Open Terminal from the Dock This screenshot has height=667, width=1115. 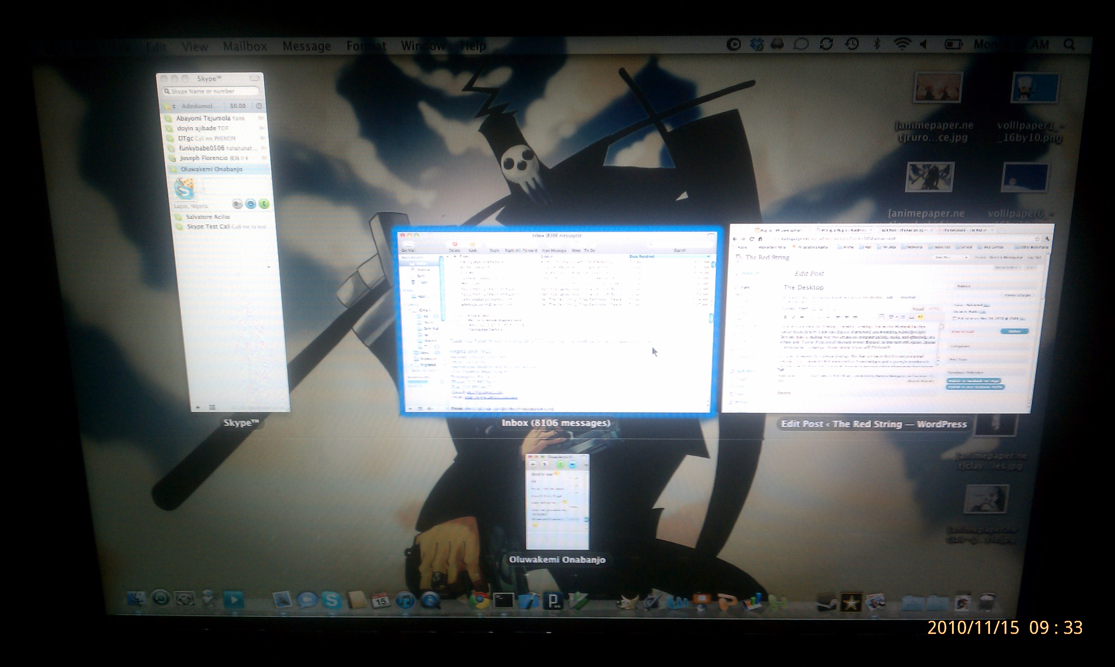click(504, 600)
